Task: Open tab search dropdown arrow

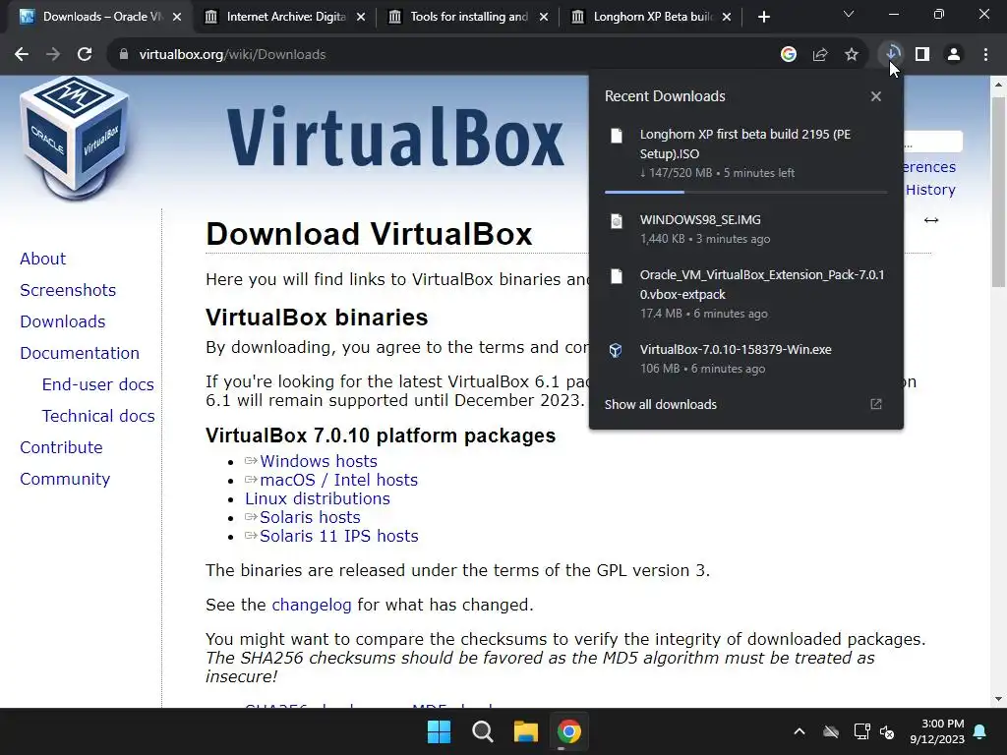Action: pyautogui.click(x=849, y=14)
